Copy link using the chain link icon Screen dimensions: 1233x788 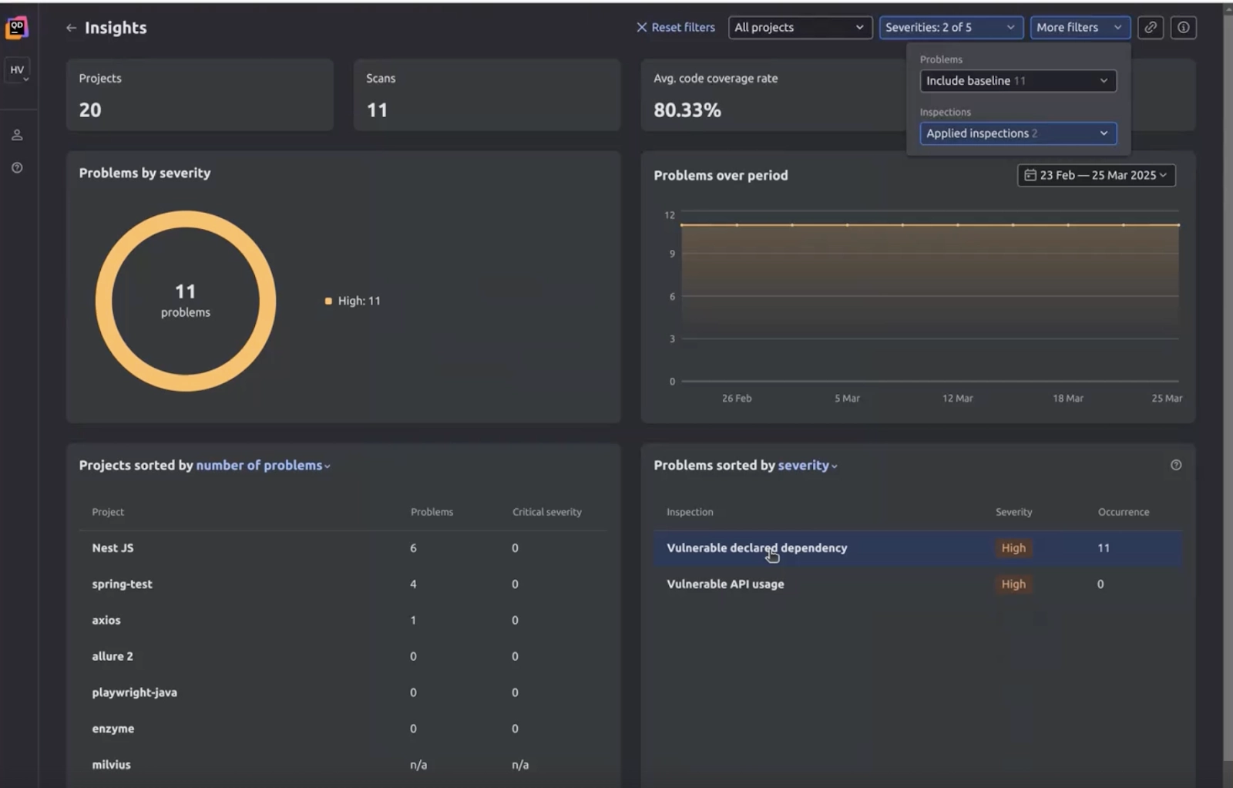tap(1150, 27)
